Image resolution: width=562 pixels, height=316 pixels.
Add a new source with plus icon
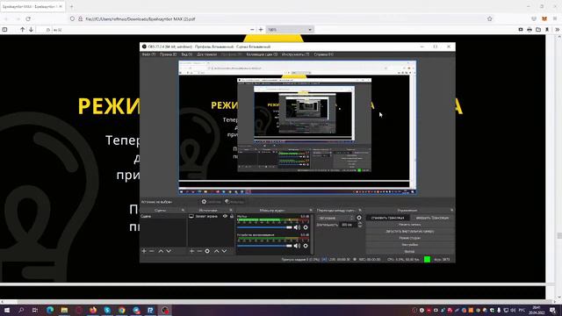point(191,251)
